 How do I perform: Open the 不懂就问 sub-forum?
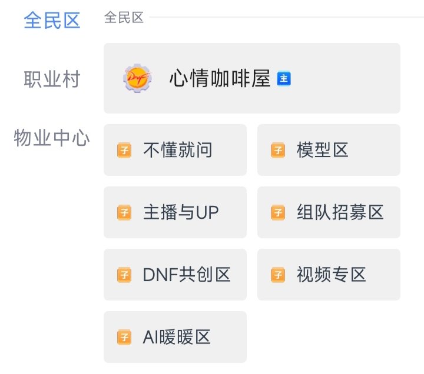[x=177, y=151]
